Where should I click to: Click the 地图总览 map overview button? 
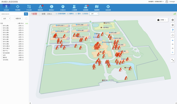point(18,19)
